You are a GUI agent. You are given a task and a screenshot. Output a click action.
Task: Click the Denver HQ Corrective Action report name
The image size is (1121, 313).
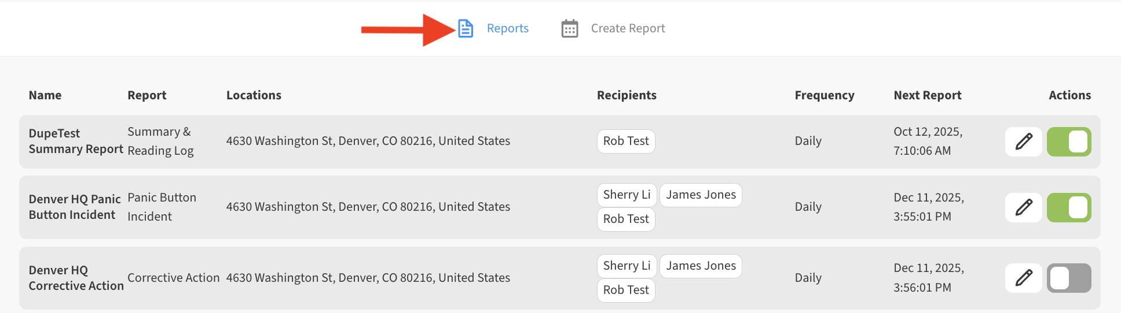[x=76, y=278]
